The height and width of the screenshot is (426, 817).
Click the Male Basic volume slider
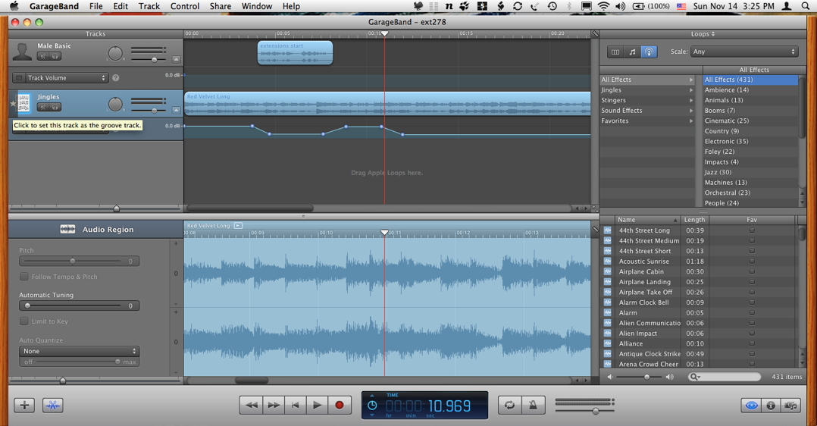[148, 59]
